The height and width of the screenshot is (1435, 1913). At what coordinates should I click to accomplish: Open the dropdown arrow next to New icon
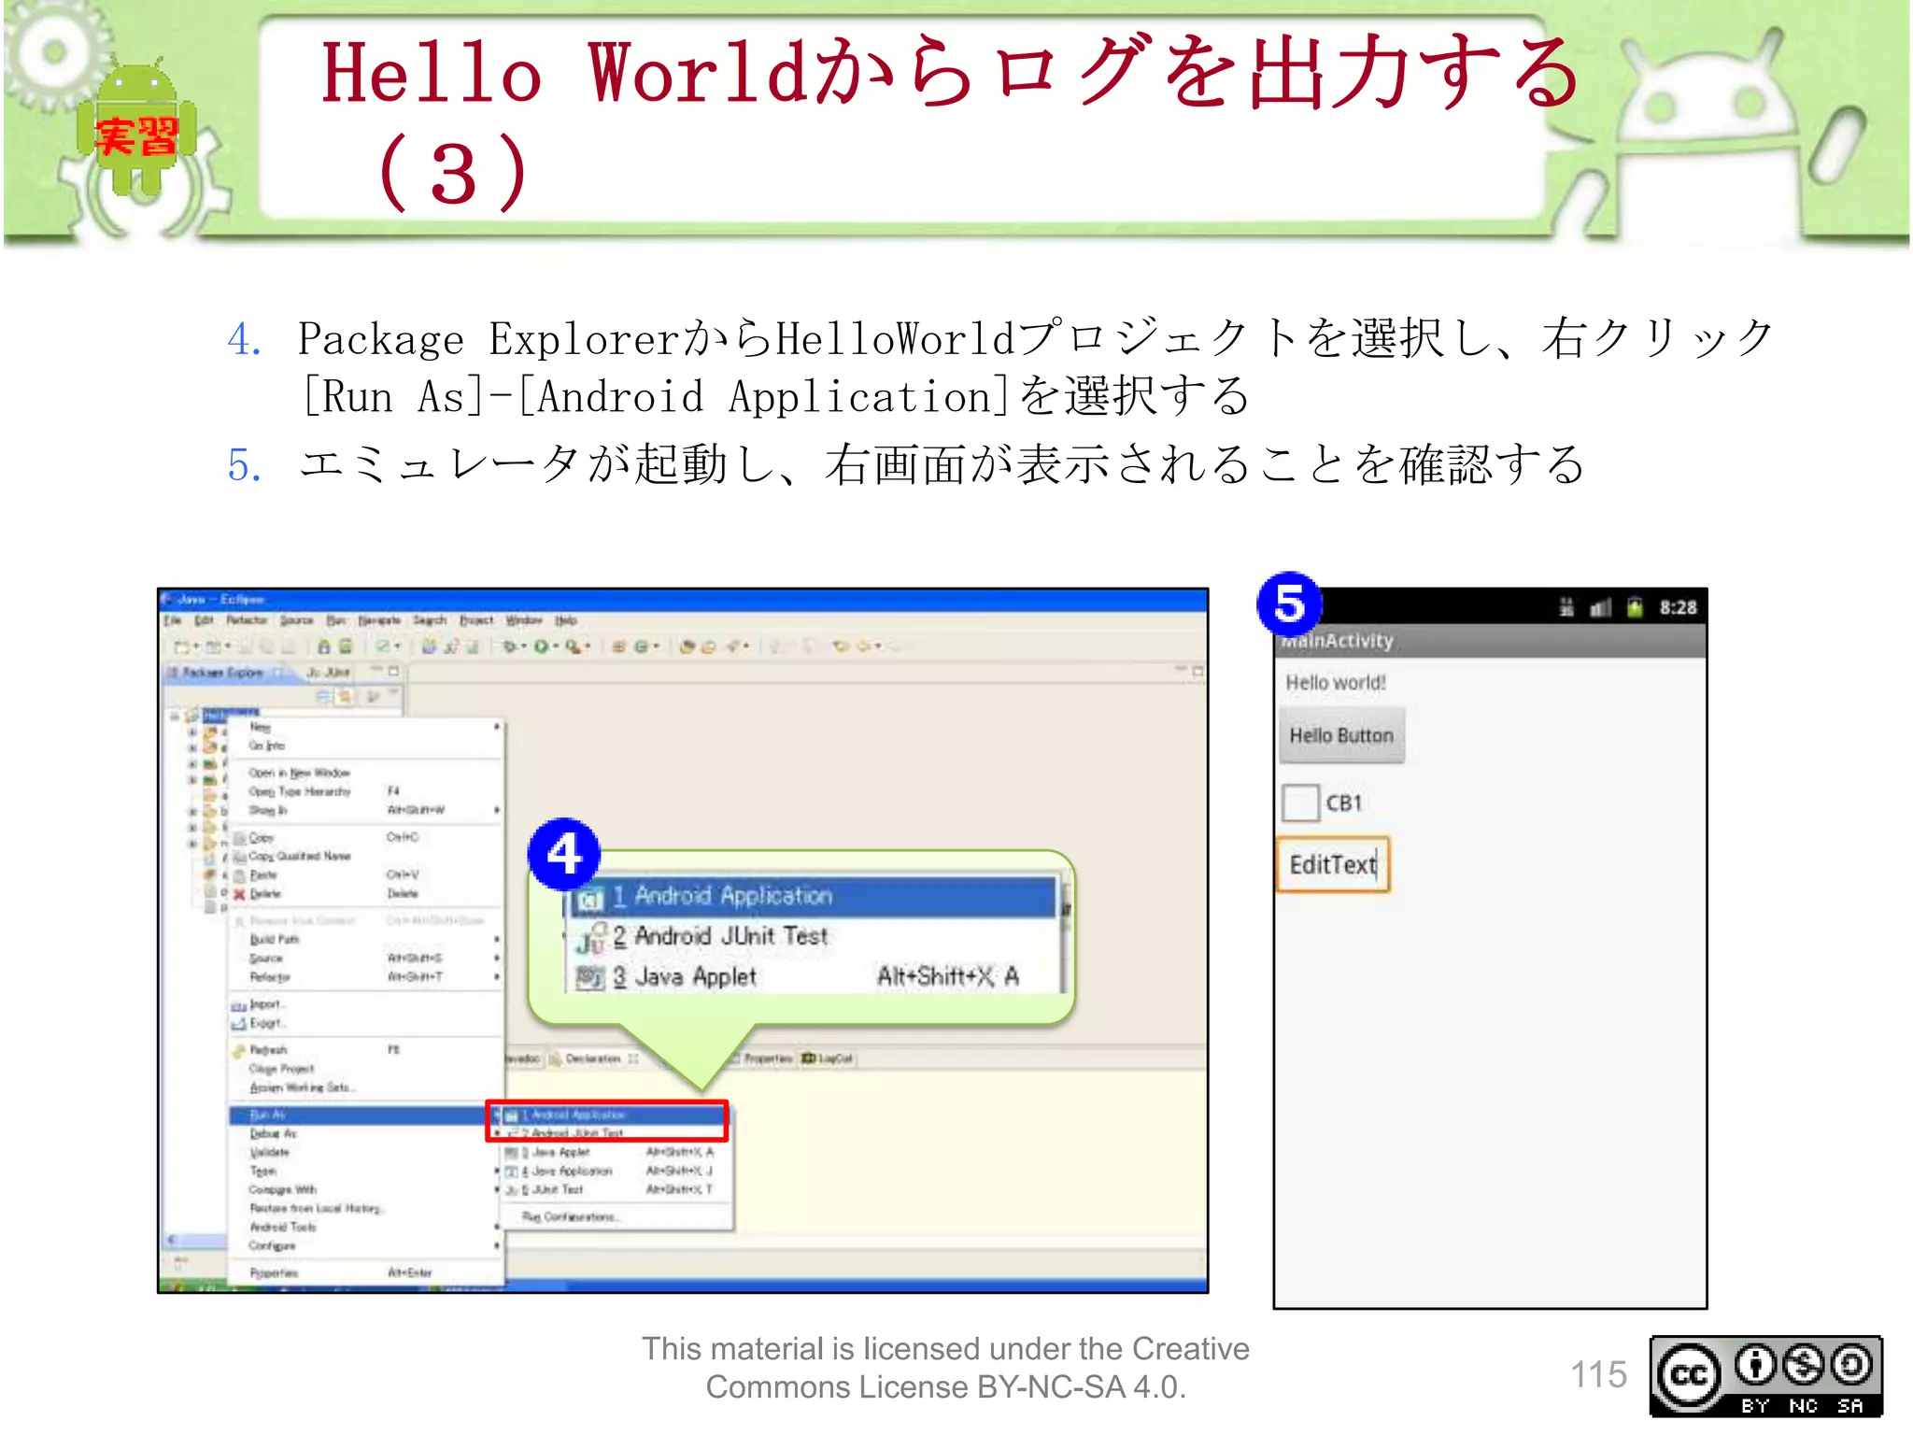click(x=196, y=646)
